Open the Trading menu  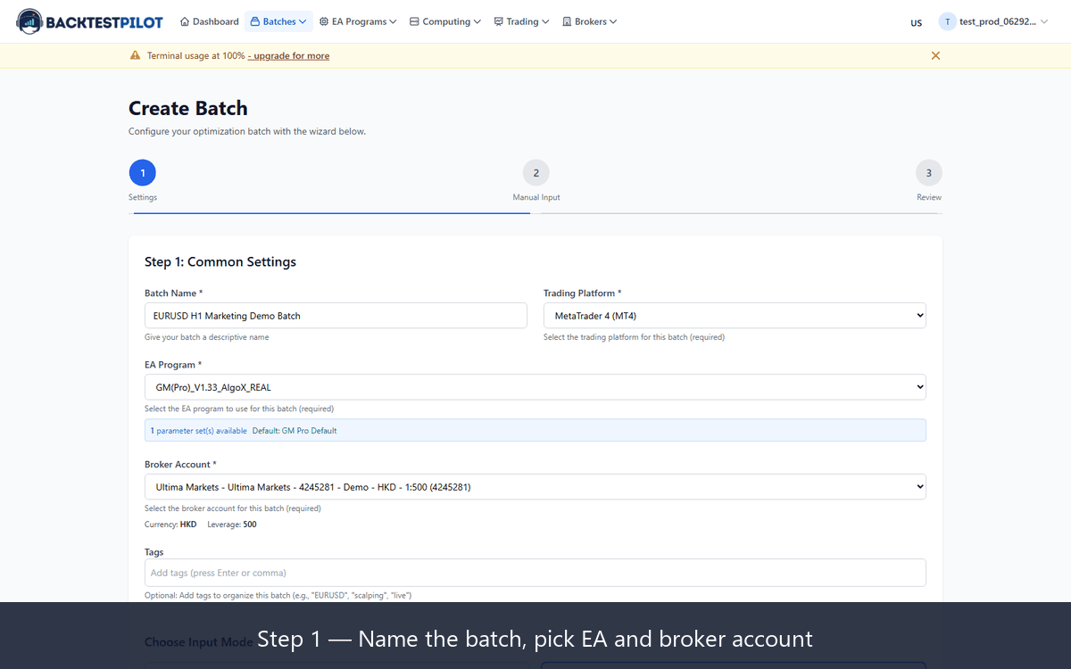521,21
